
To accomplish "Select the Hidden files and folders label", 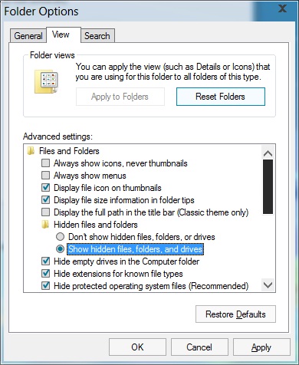I will click(x=96, y=225).
